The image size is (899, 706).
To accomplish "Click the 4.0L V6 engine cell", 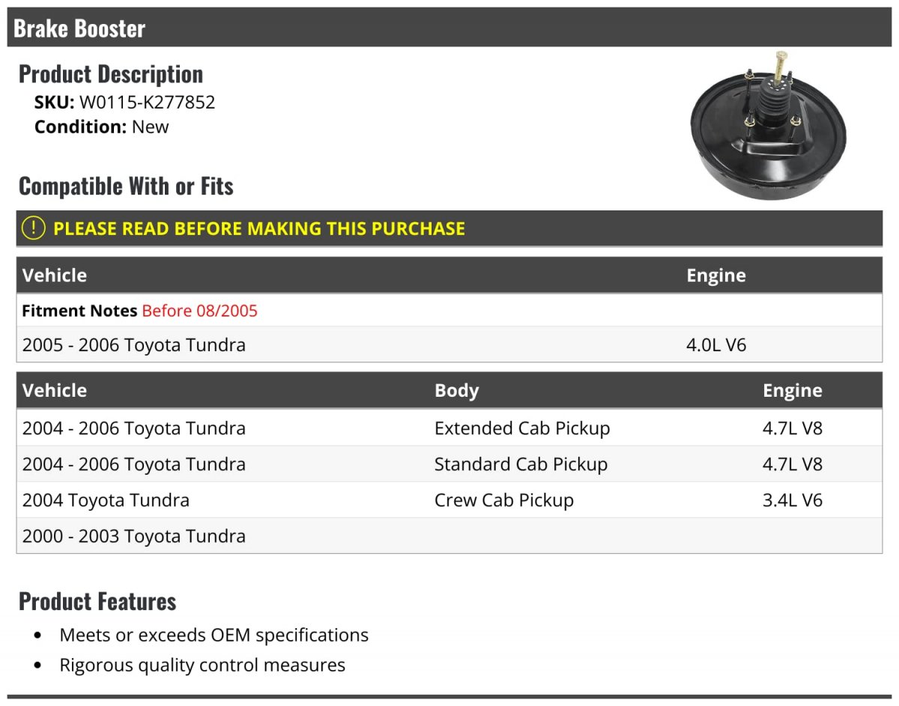I will pyautogui.click(x=716, y=345).
